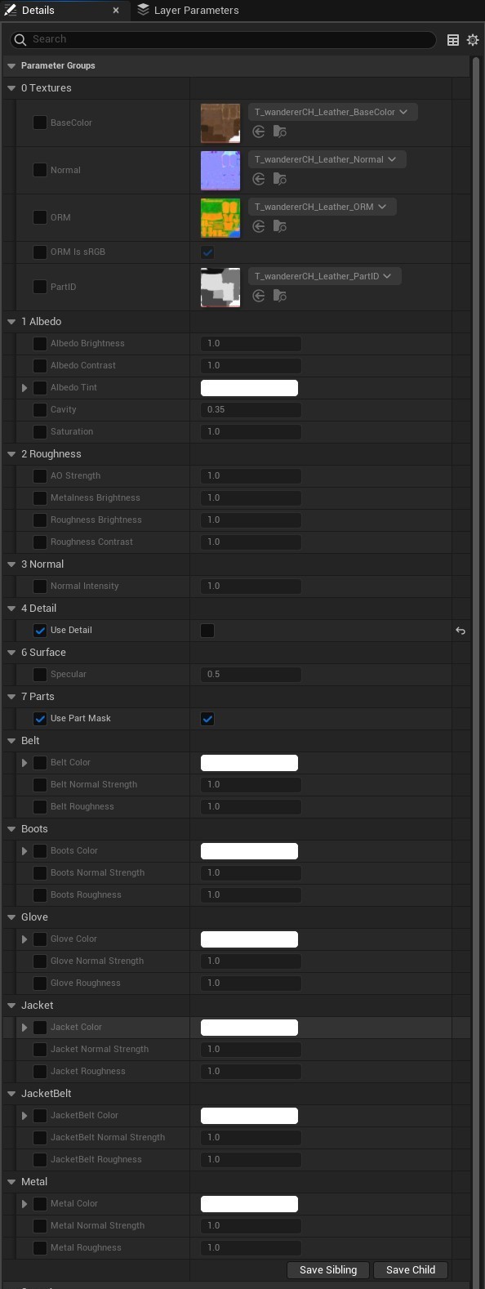This screenshot has width=485, height=1289.
Task: Click Normal Intensity value field
Action: coord(251,587)
